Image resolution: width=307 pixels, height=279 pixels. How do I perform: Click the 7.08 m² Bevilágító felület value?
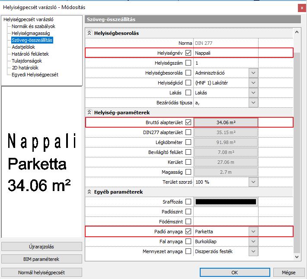pyautogui.click(x=226, y=152)
